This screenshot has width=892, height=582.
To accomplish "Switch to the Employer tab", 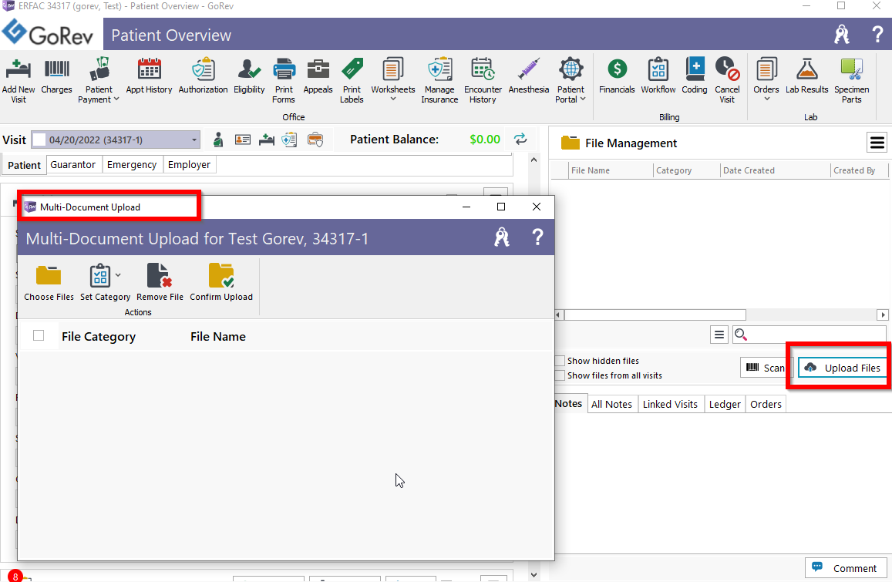I will pyautogui.click(x=189, y=164).
